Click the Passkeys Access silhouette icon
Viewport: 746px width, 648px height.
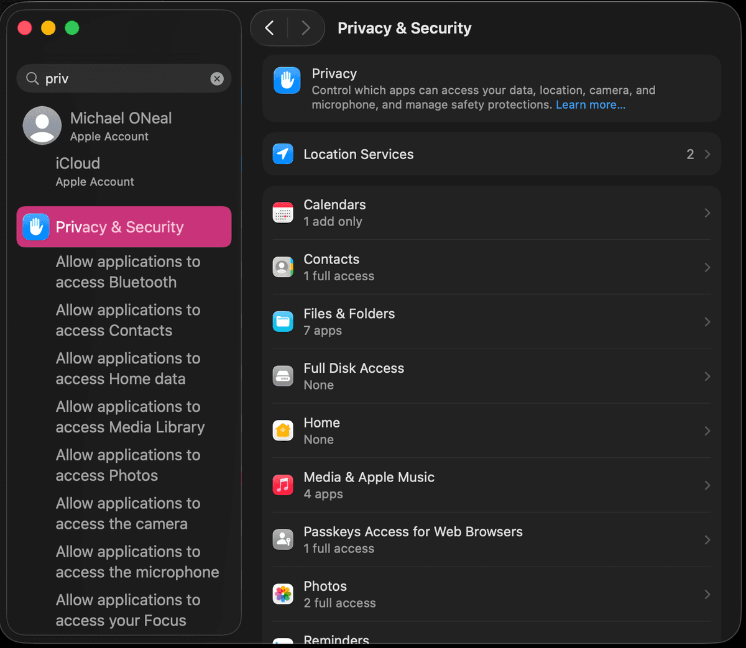click(x=283, y=539)
